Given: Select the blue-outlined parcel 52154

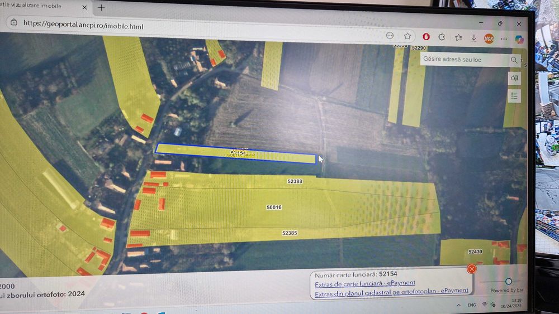Looking at the screenshot, I should (x=236, y=153).
